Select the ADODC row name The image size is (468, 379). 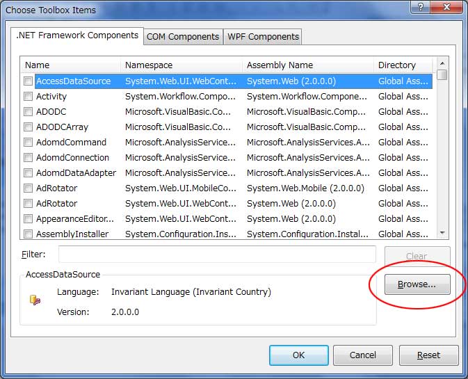[x=51, y=111]
